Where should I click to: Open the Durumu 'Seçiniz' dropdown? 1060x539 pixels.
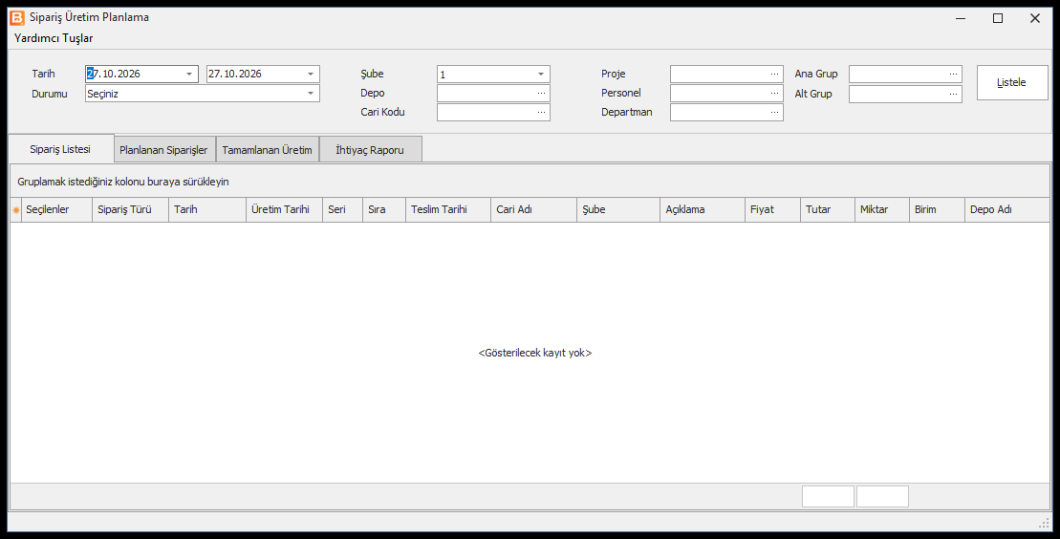202,94
